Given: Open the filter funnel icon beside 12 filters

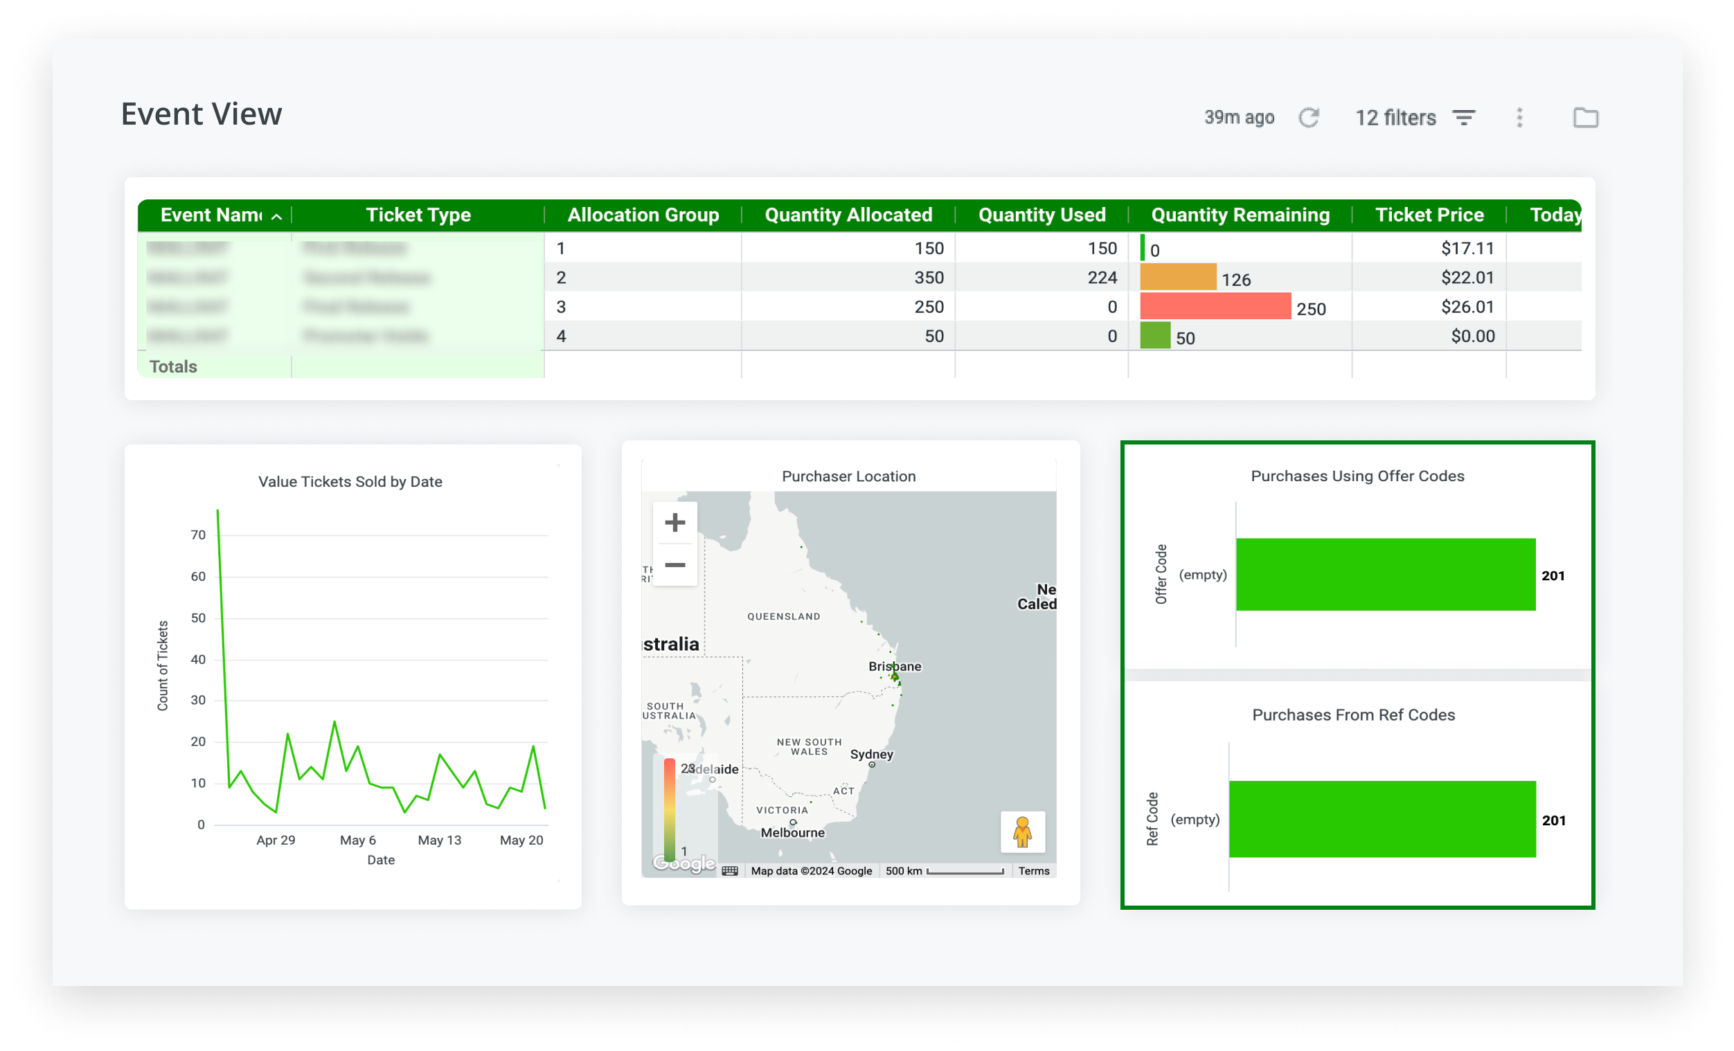Looking at the screenshot, I should (x=1463, y=118).
